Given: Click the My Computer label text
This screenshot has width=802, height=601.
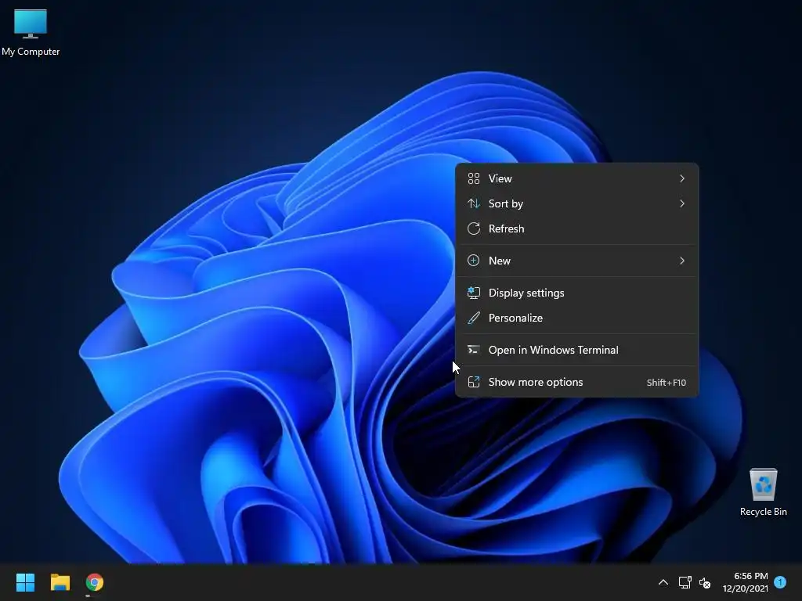Looking at the screenshot, I should [31, 52].
